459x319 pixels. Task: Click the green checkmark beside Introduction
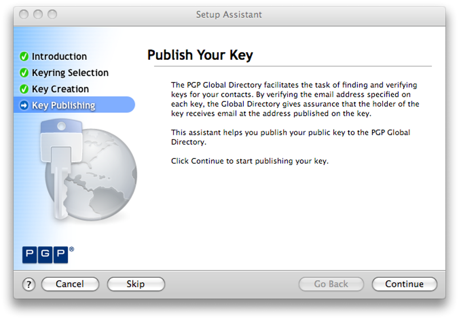[24, 57]
